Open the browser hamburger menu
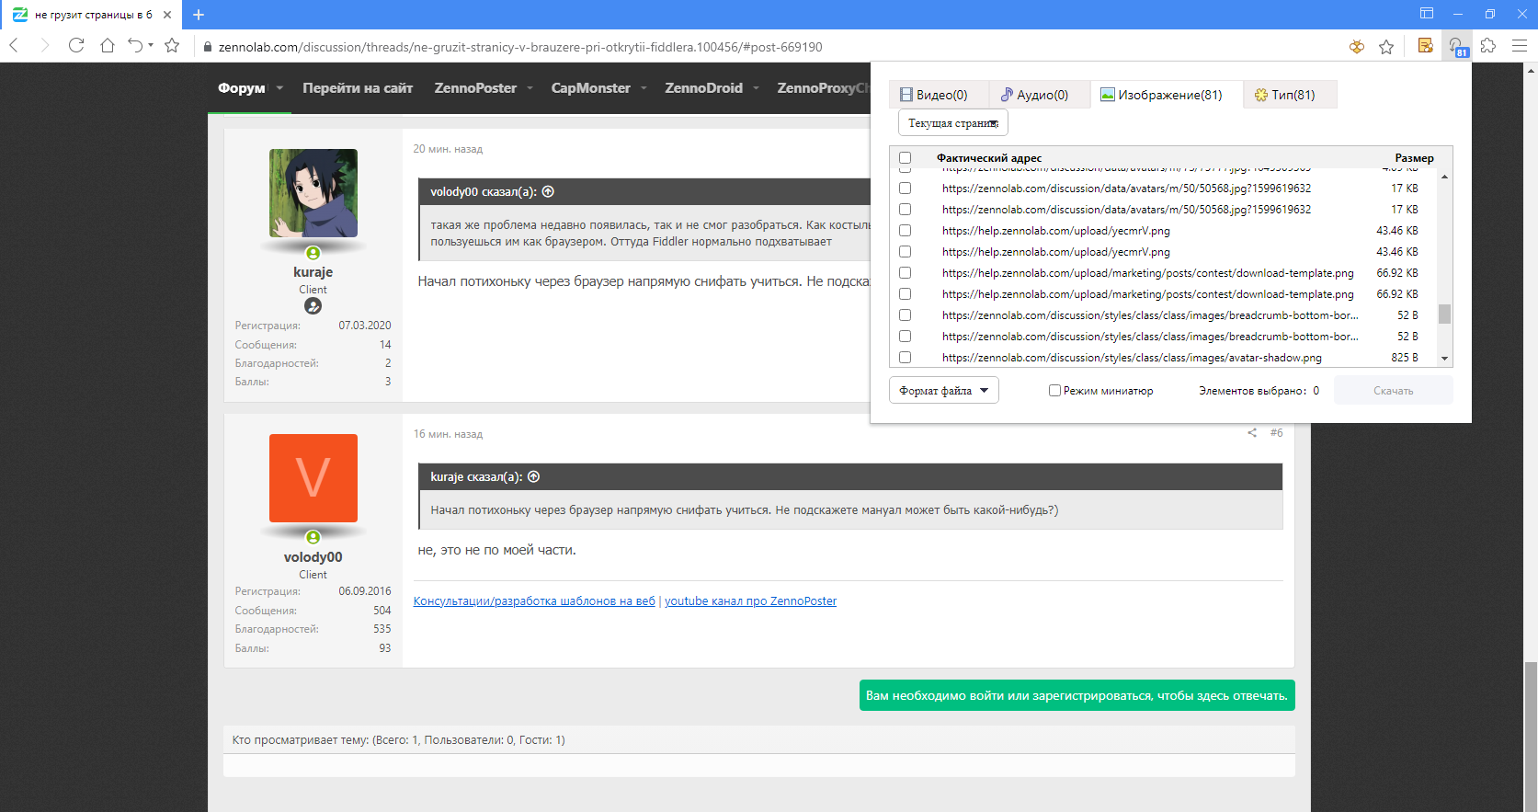Screen dimensions: 1538x812 [x=1520, y=45]
